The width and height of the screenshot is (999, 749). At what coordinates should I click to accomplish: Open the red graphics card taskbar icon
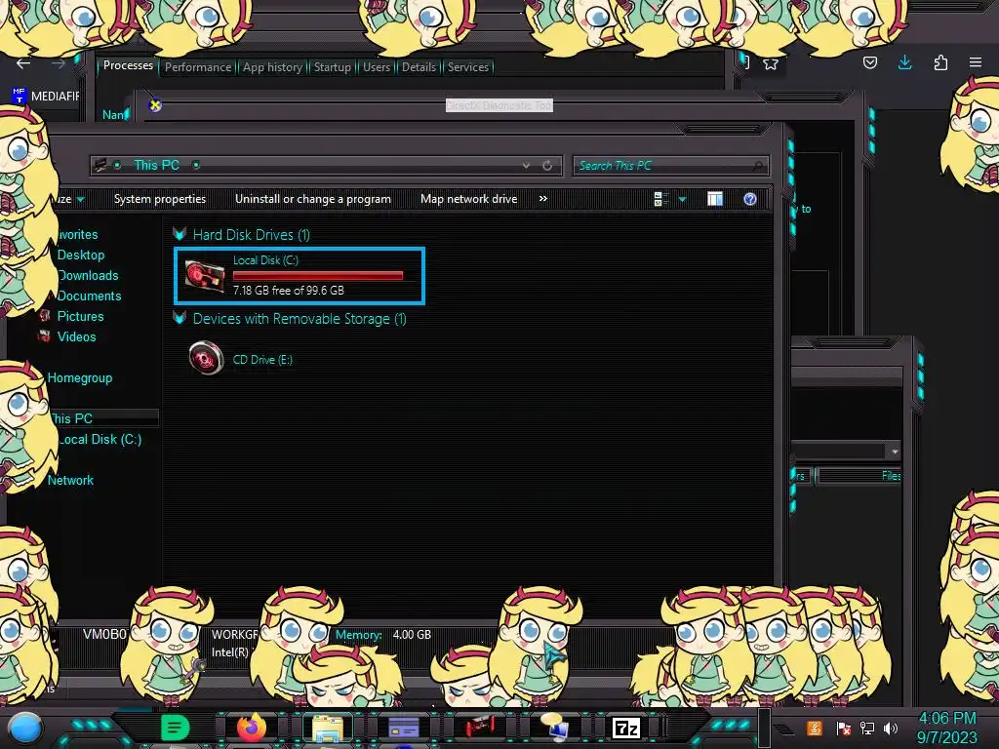point(480,728)
